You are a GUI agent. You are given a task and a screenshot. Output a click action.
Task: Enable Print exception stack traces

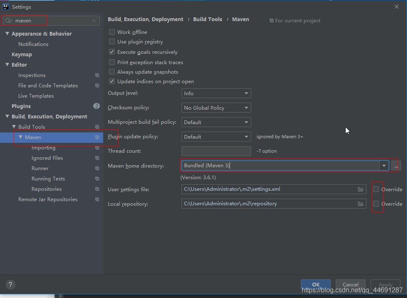[112, 62]
